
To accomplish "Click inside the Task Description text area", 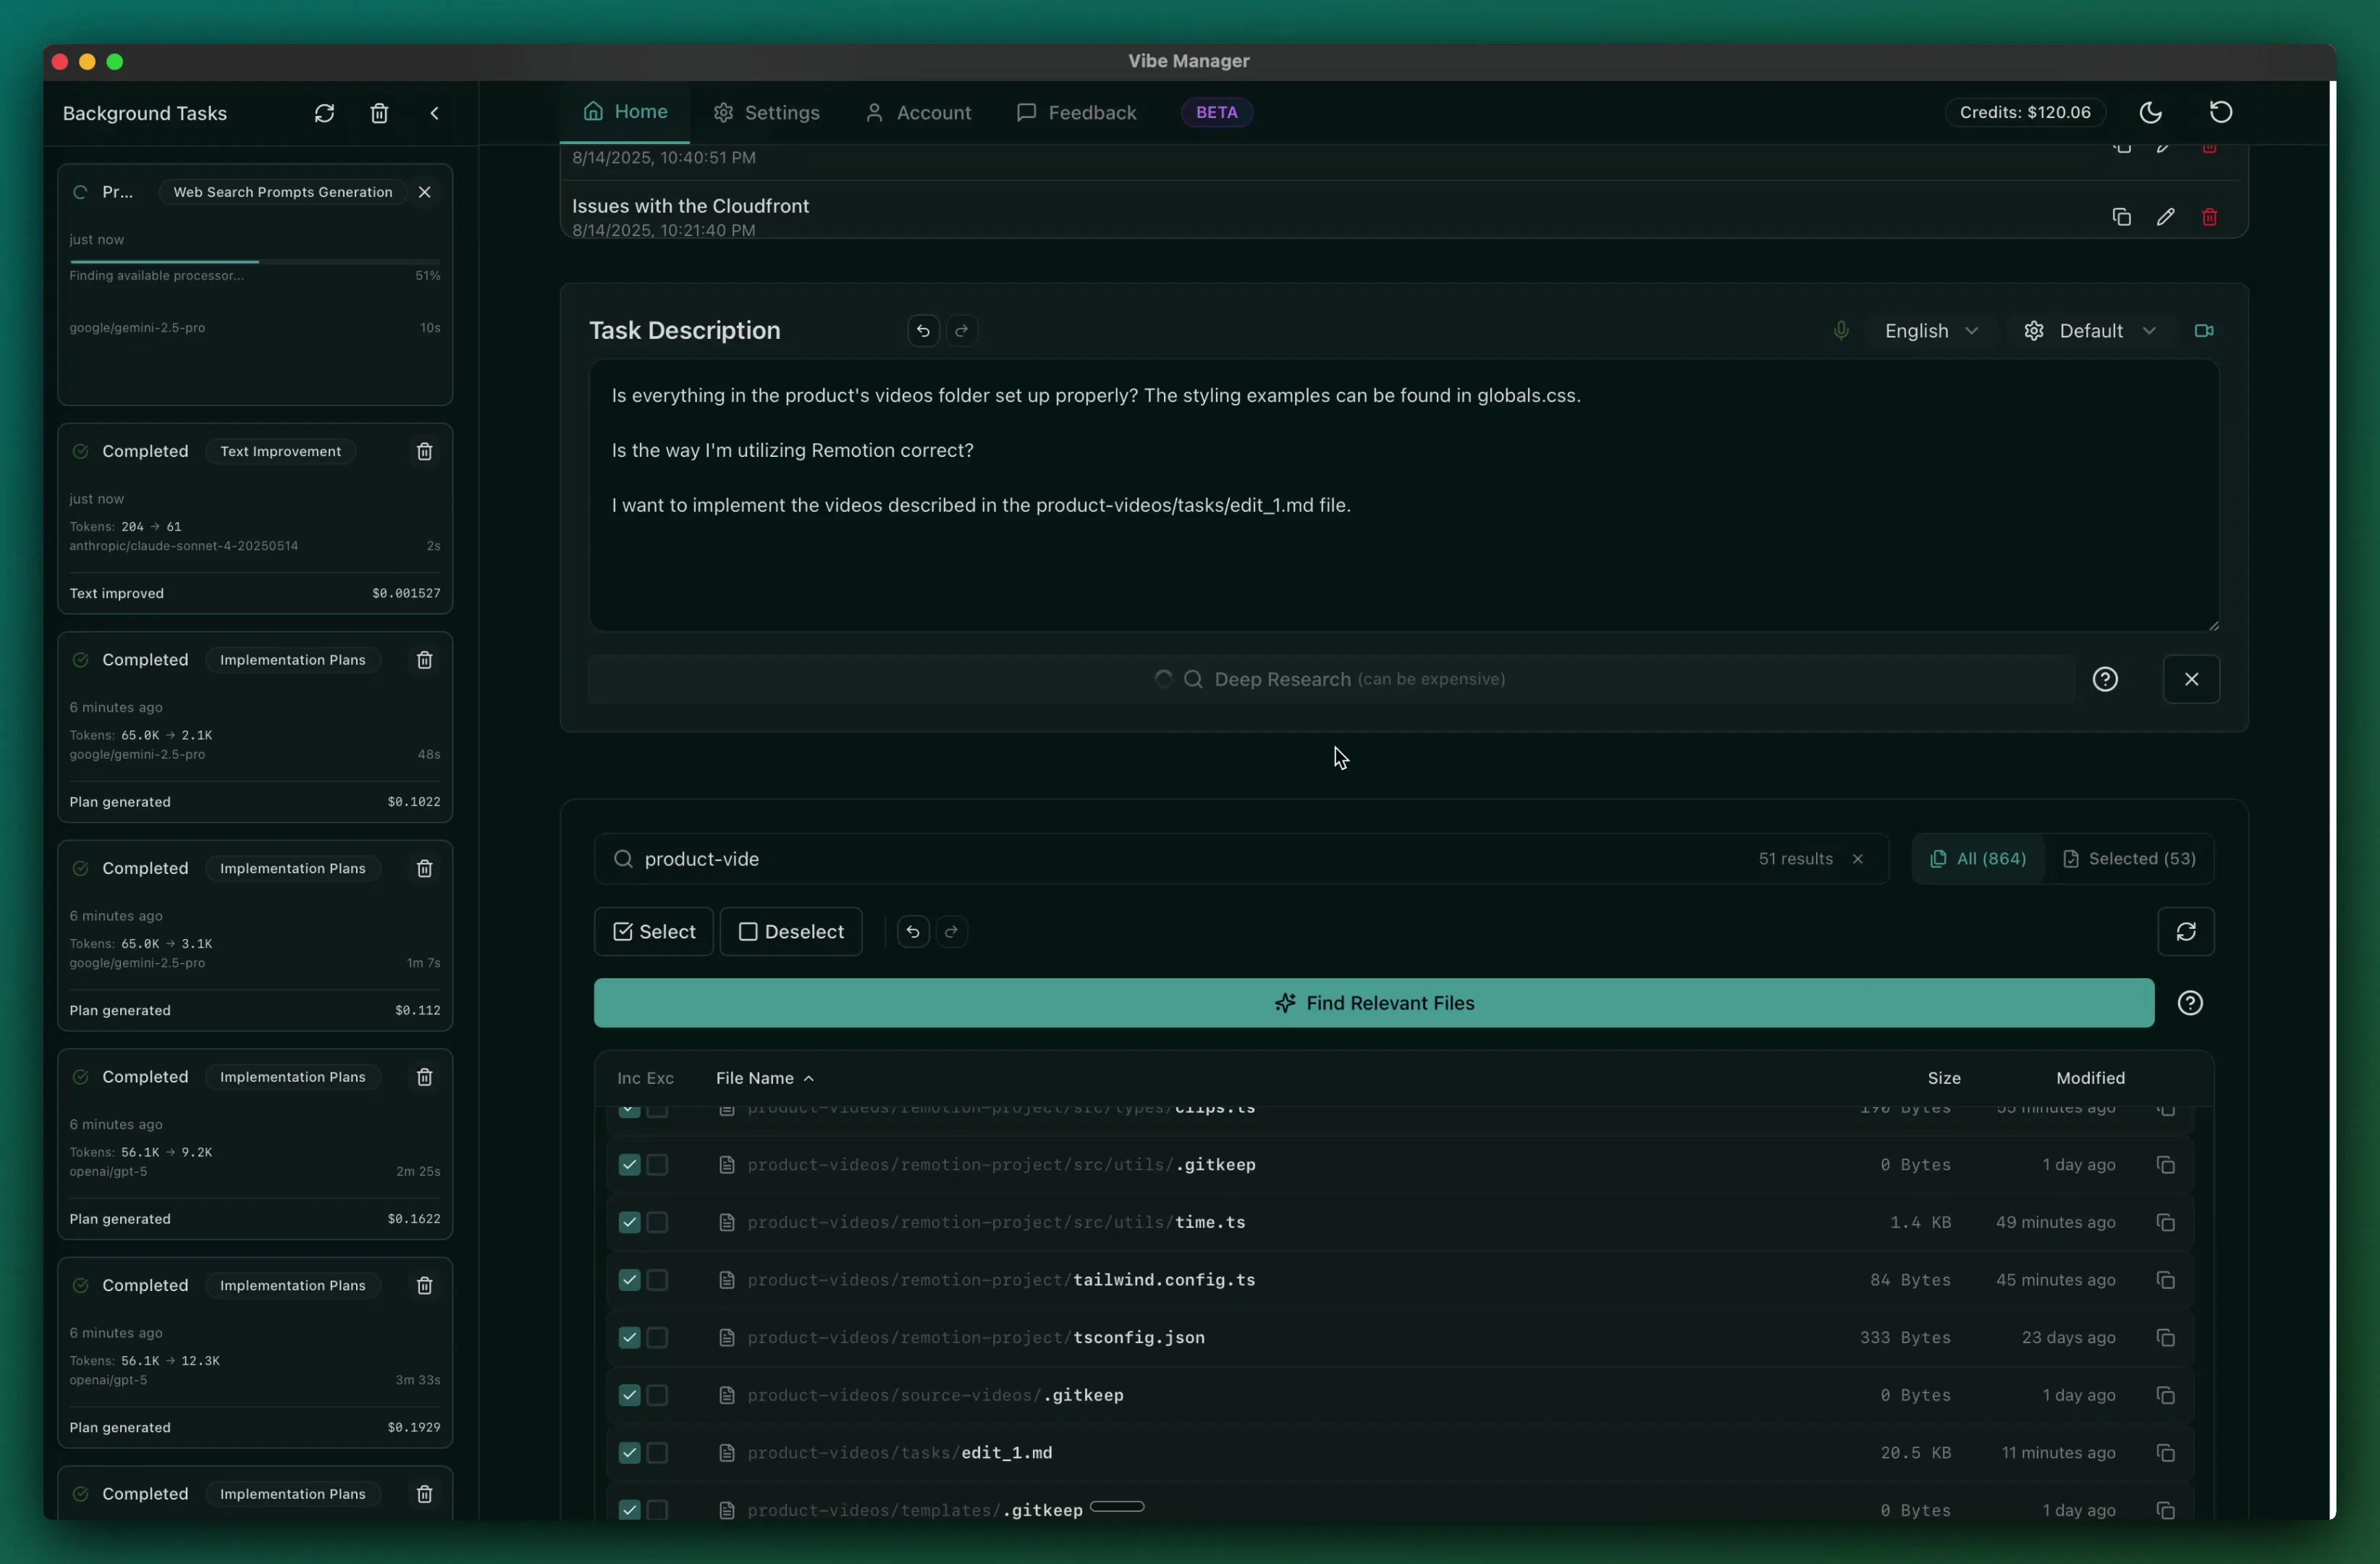I will [1404, 496].
